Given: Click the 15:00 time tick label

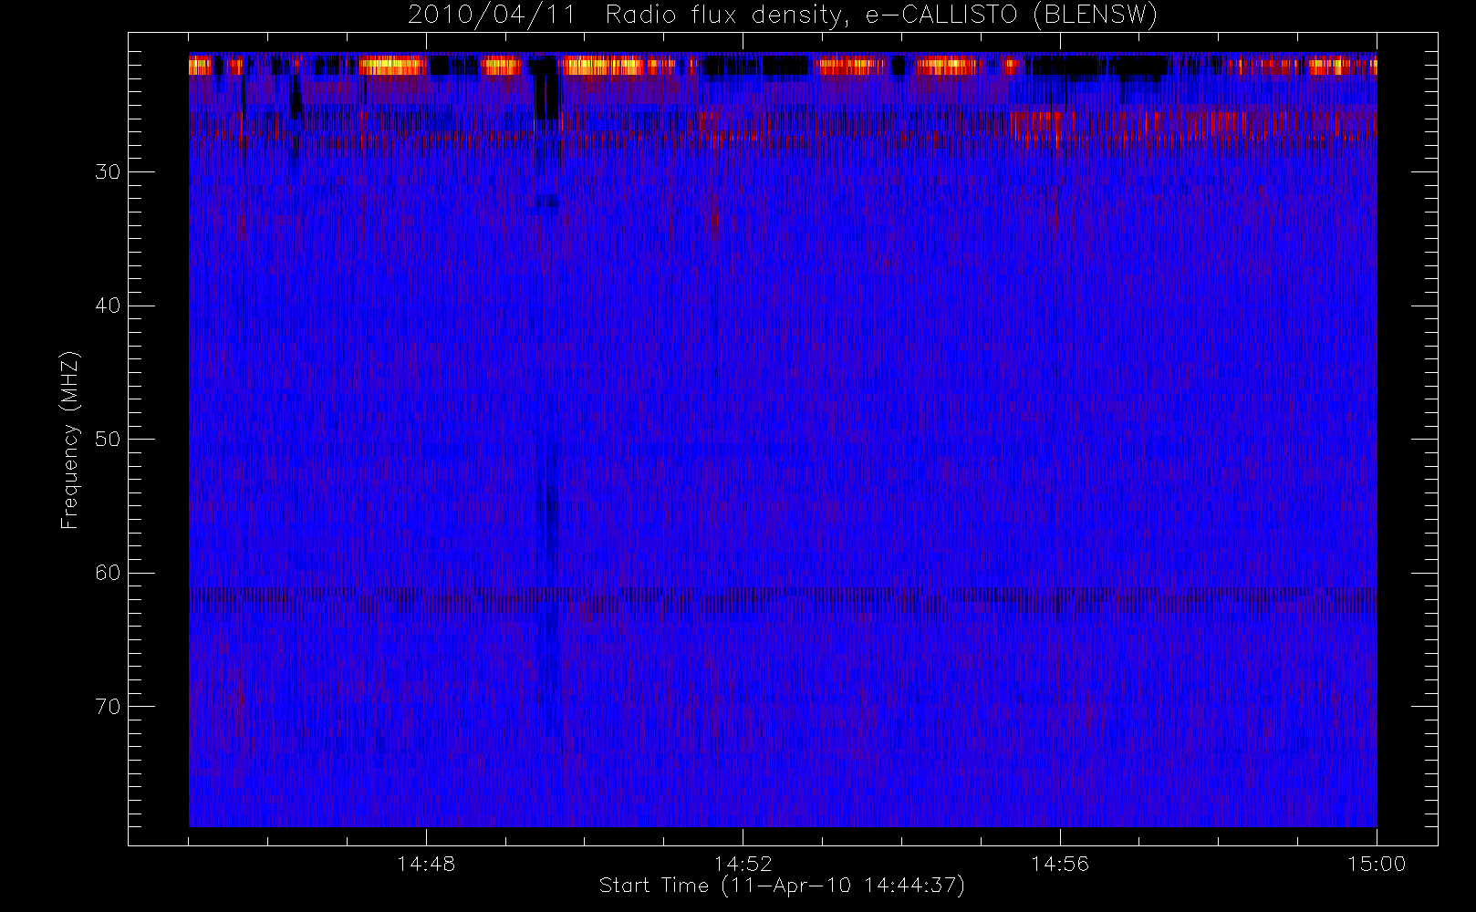Looking at the screenshot, I should point(1377,864).
